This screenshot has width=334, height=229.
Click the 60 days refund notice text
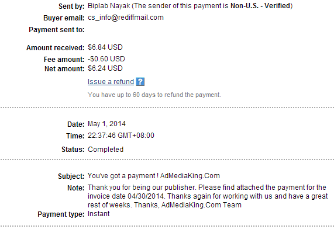154,95
